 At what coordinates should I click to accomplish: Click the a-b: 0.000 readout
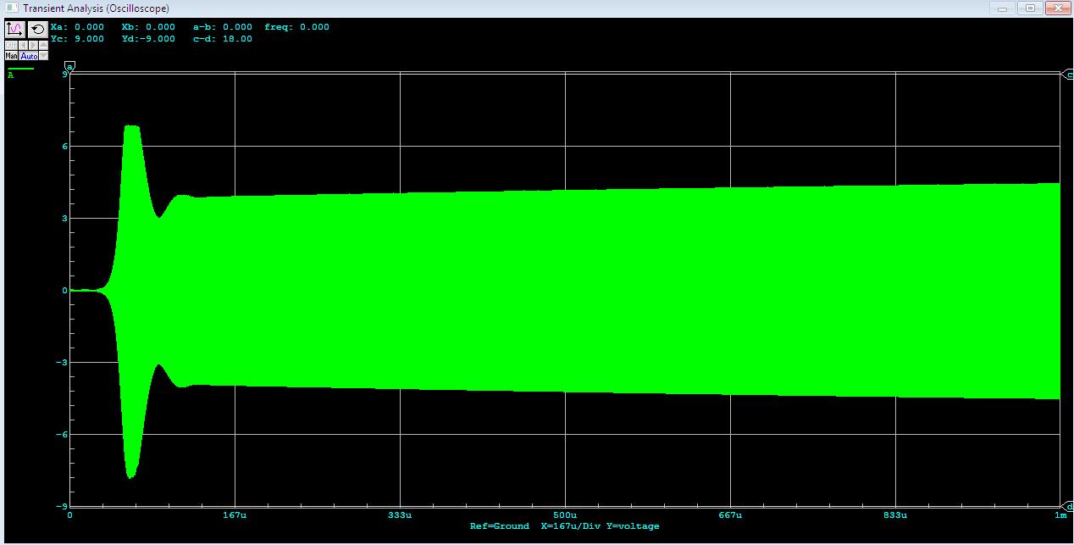click(223, 27)
